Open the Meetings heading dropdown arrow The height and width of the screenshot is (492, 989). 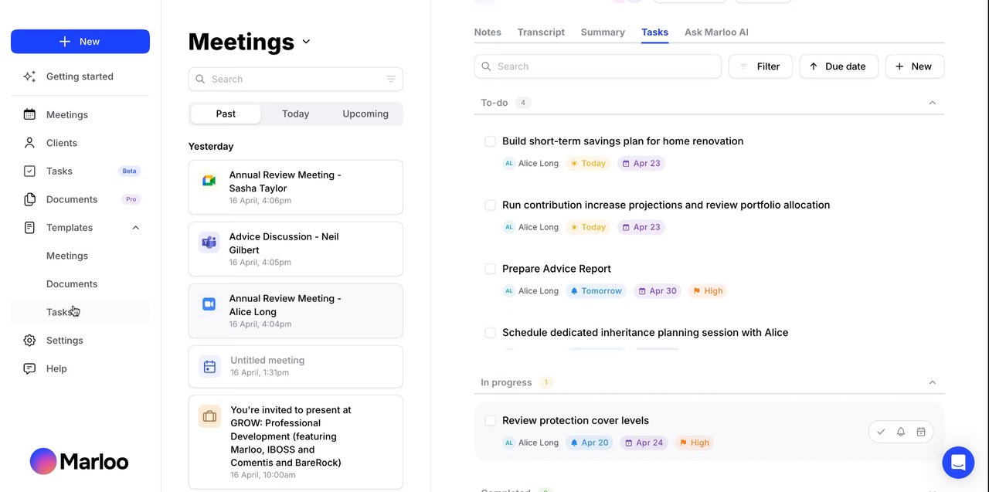pyautogui.click(x=306, y=42)
